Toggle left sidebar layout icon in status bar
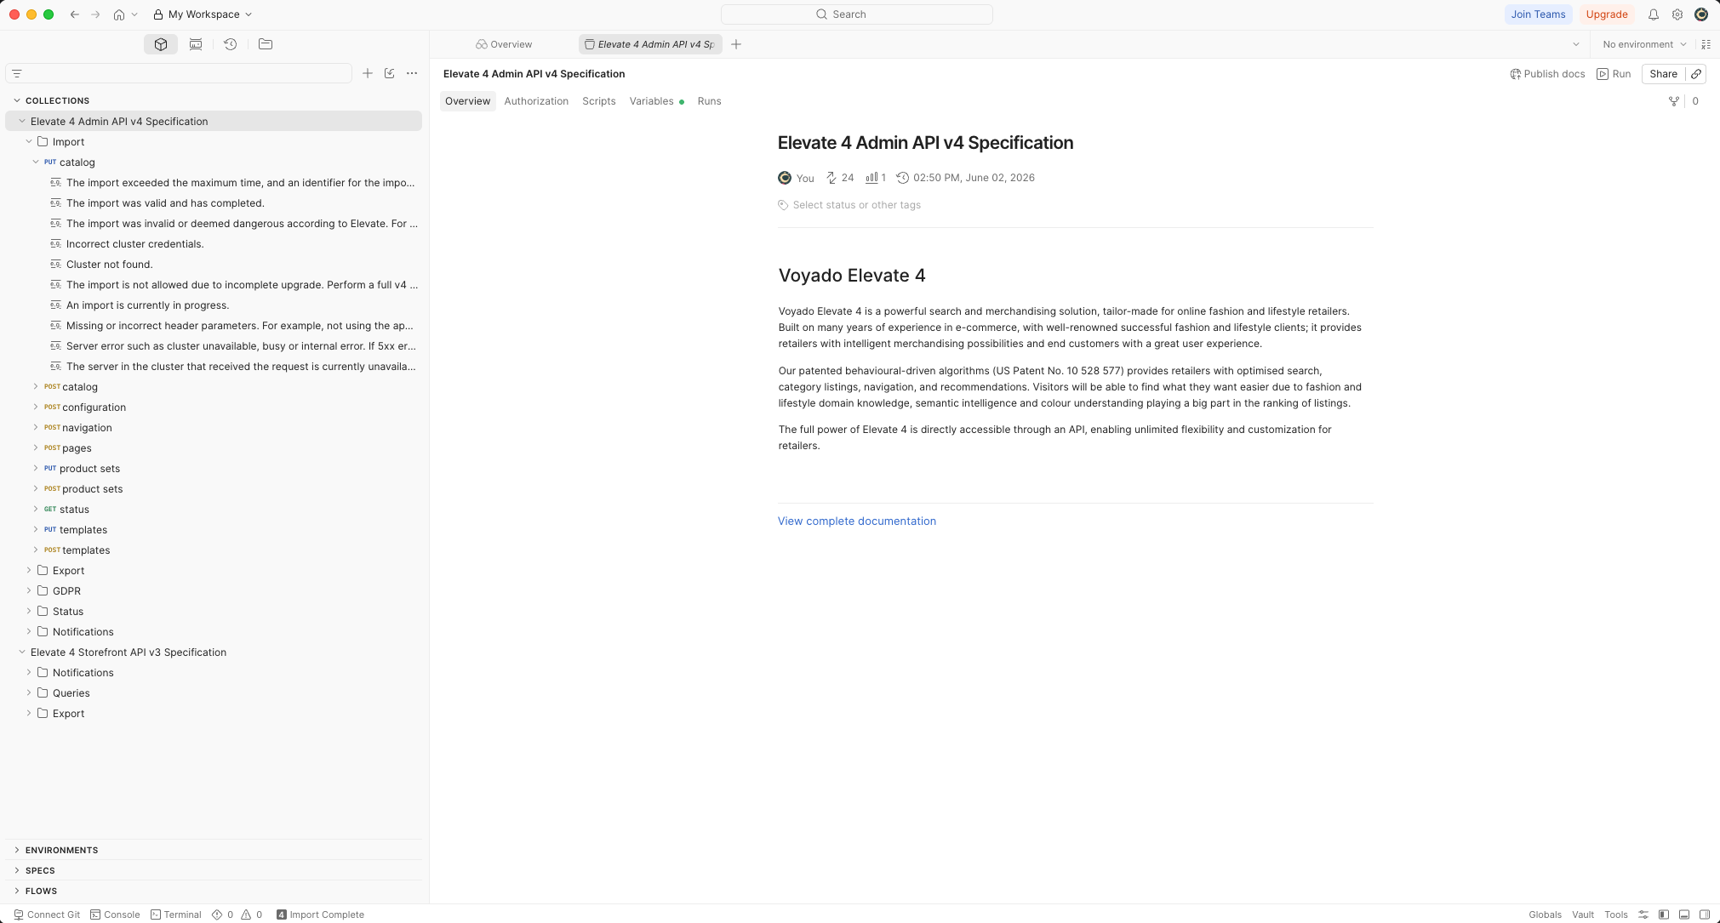 1664,914
